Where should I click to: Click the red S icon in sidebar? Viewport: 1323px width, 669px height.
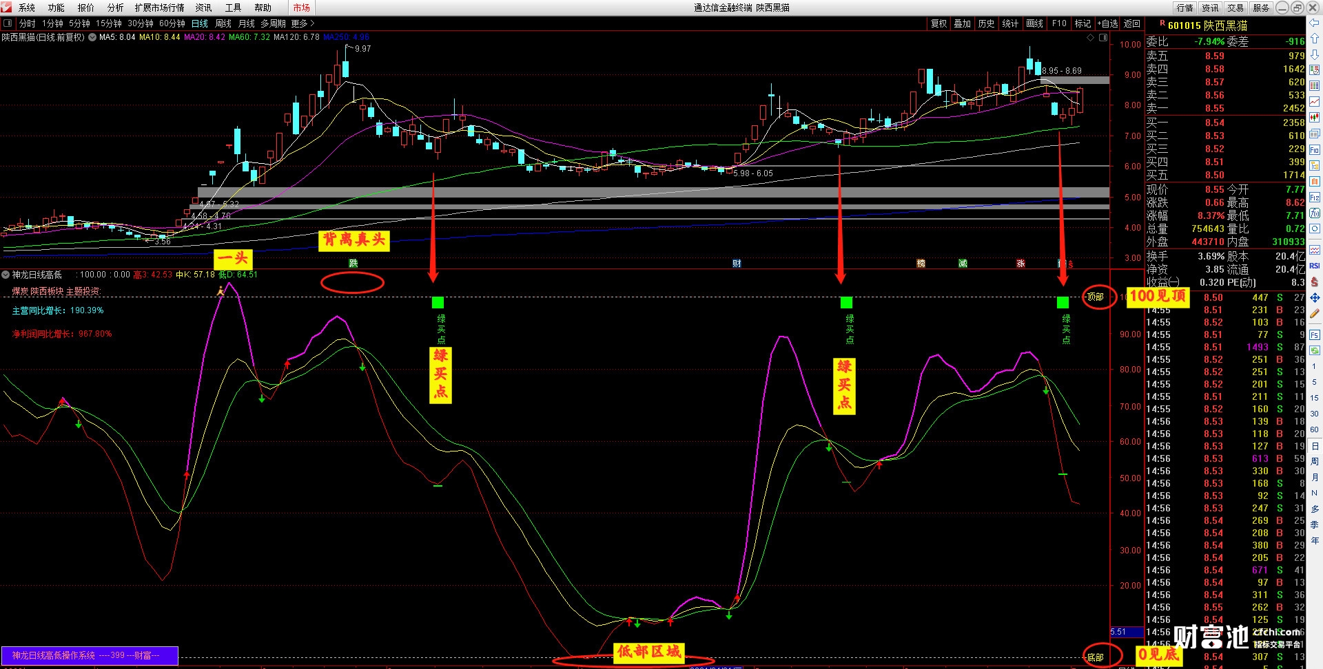point(1315,282)
